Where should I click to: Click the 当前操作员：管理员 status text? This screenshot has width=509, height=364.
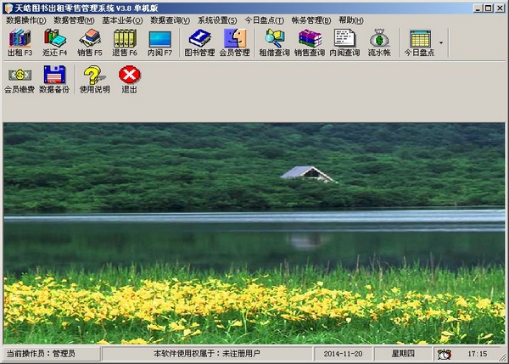[41, 354]
